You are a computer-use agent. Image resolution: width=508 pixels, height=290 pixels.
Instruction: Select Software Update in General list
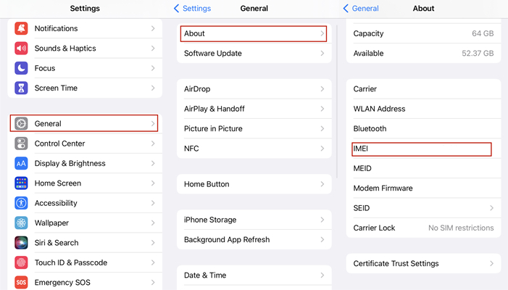[x=254, y=54]
